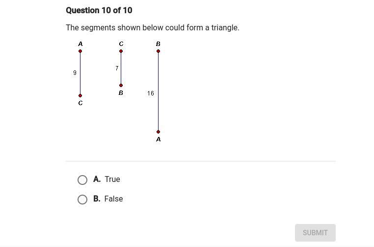This screenshot has width=374, height=247.
Task: Click the statement text about forming a triangle
Action: pyautogui.click(x=153, y=28)
